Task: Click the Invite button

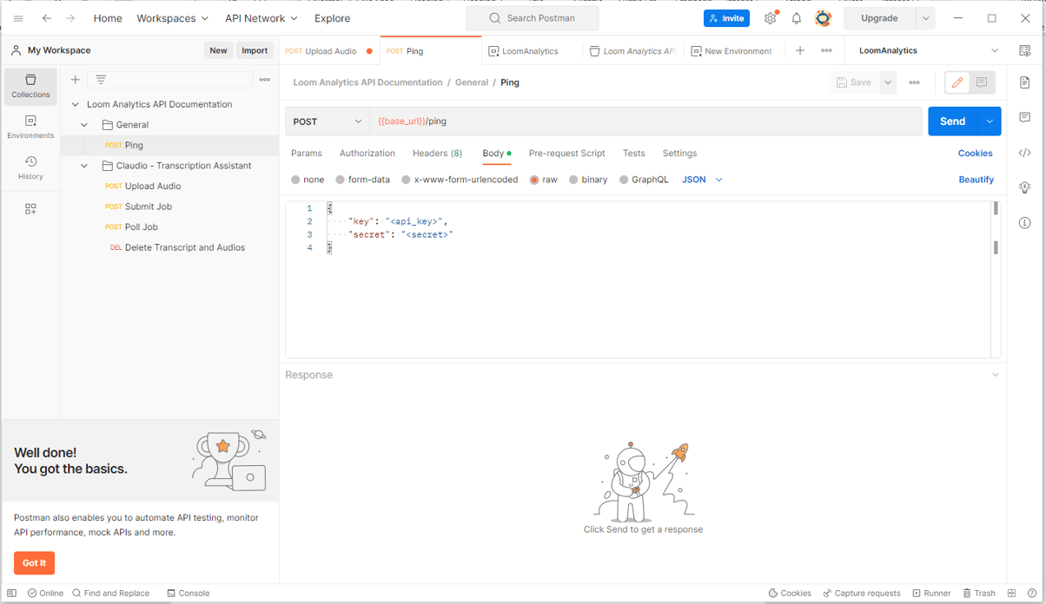Action: (726, 18)
